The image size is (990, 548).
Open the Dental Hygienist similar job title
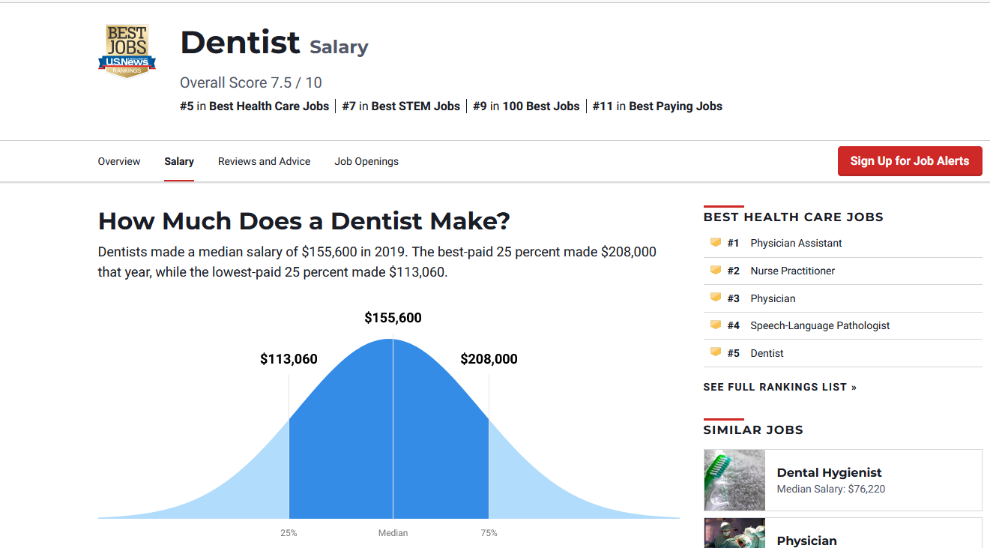[x=829, y=473]
